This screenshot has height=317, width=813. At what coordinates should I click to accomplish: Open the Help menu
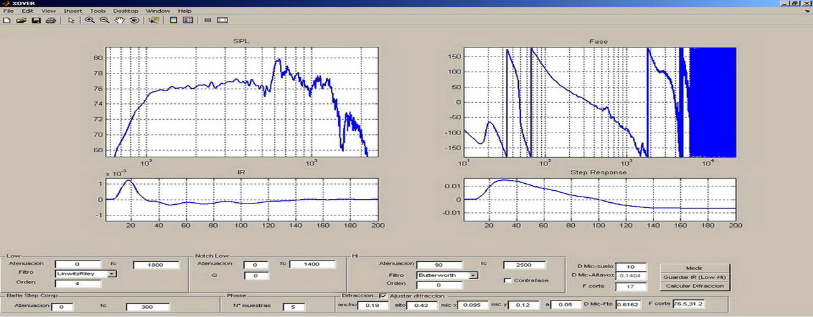point(185,11)
